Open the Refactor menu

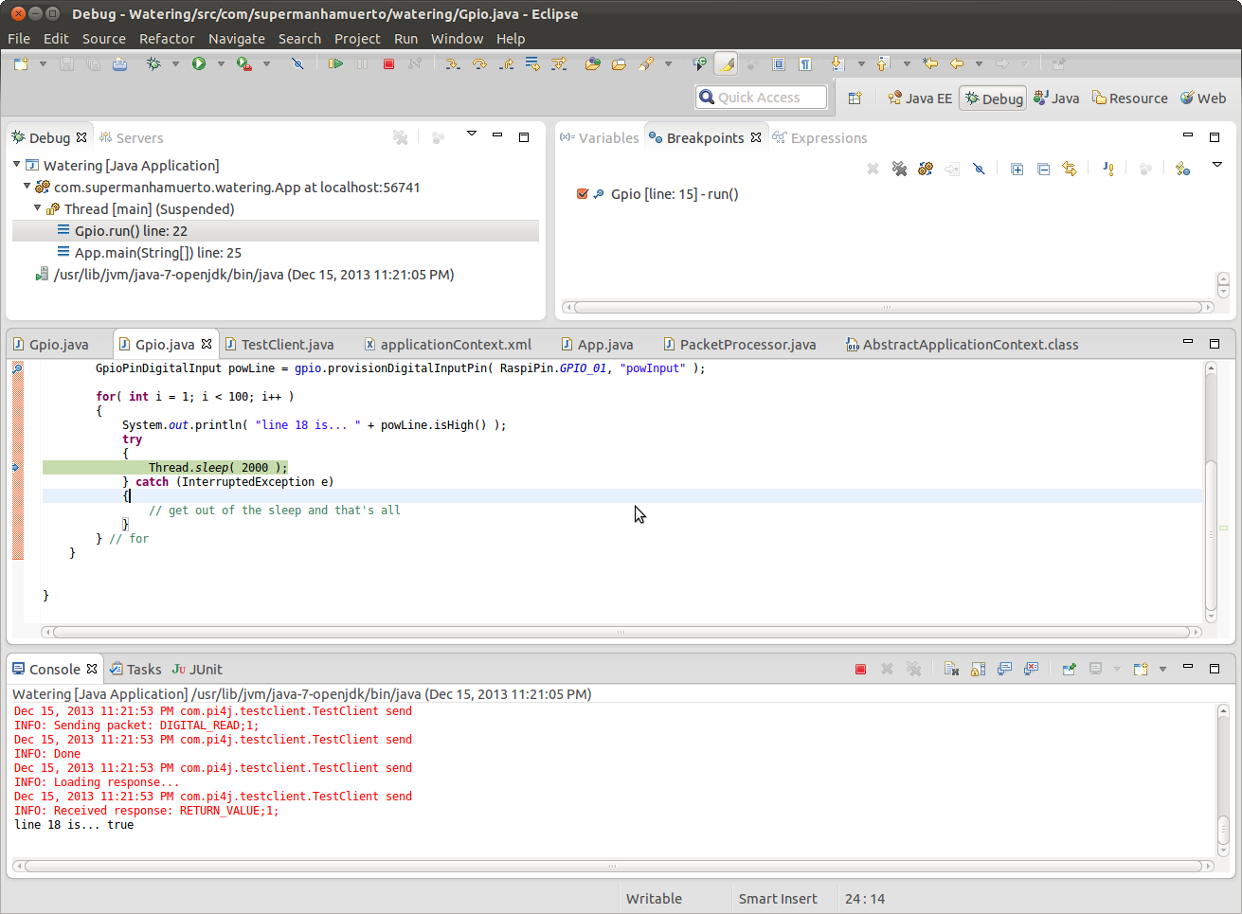(x=166, y=39)
